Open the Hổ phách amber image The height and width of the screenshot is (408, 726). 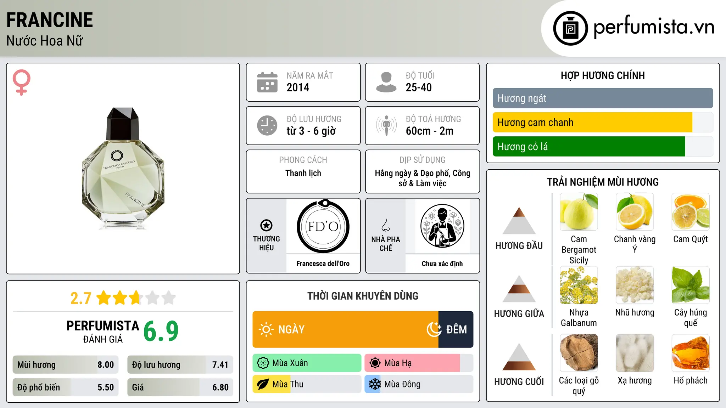[x=691, y=353]
